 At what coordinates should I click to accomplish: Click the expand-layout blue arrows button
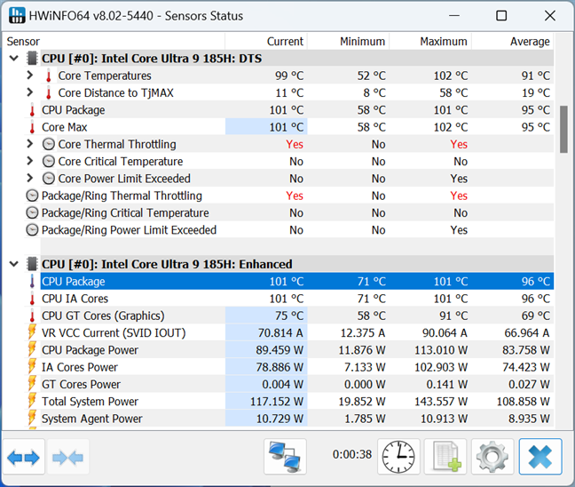click(x=23, y=458)
